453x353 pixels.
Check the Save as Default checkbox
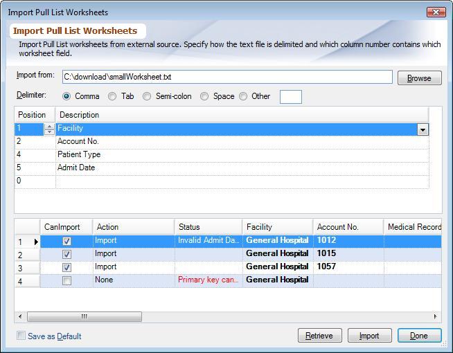[21, 336]
